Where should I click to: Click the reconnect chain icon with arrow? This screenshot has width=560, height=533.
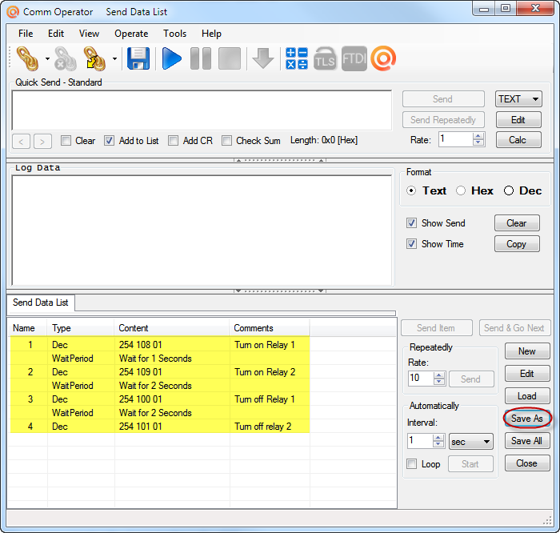pyautogui.click(x=94, y=58)
